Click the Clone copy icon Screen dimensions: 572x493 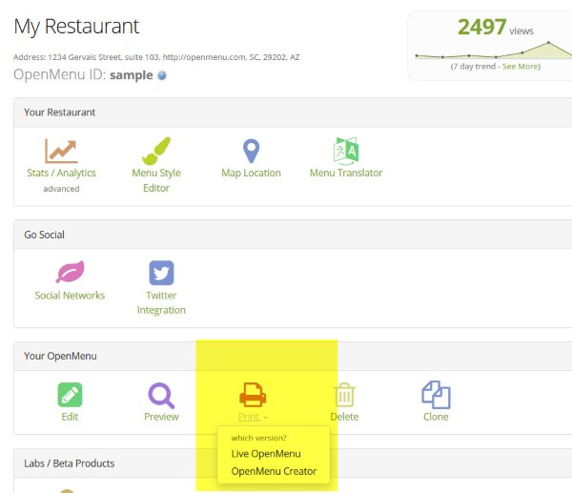coord(436,395)
